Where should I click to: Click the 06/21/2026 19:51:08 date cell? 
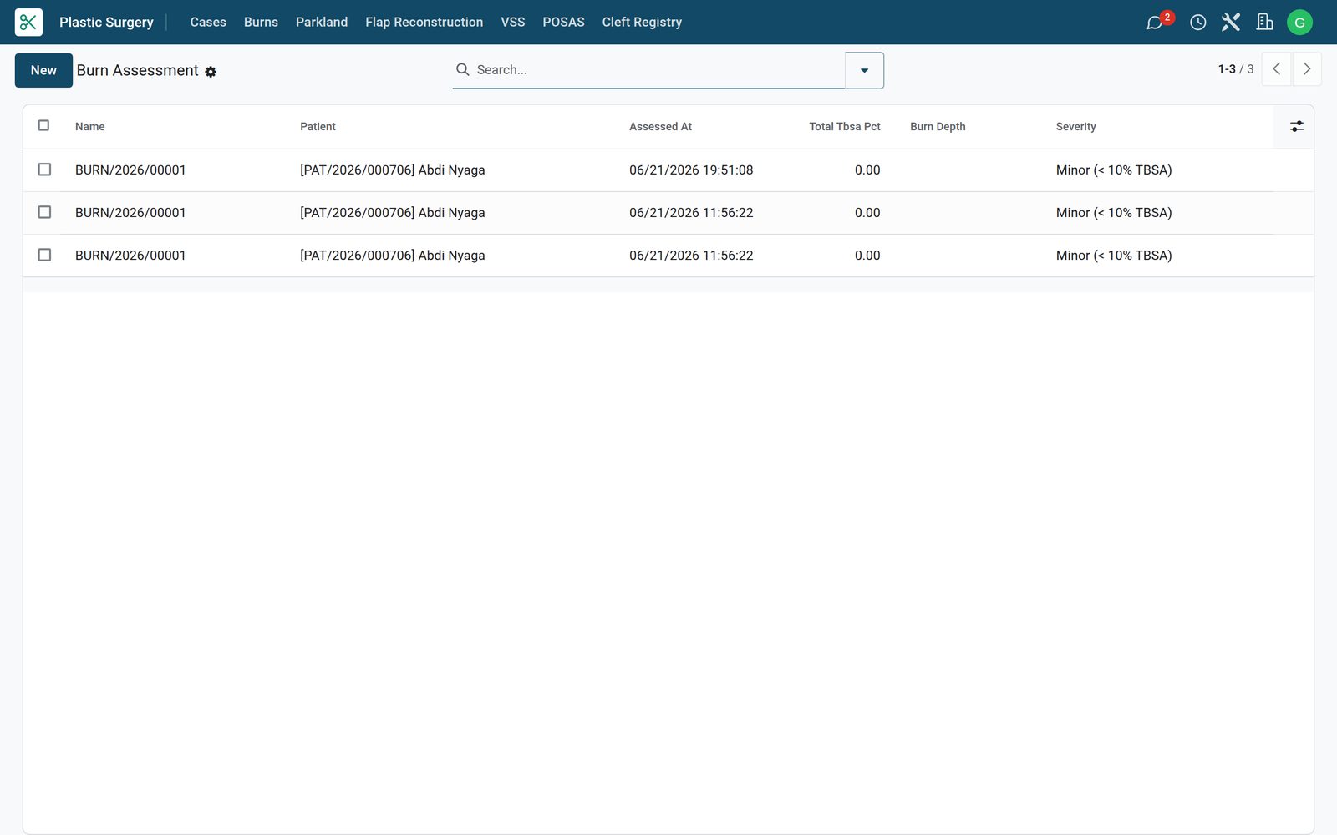pyautogui.click(x=691, y=170)
